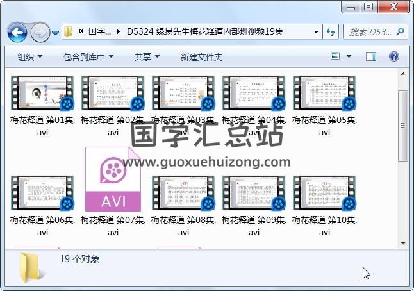
Task: Select the 梅花释道 第02集 video thumbnail
Action: (113, 93)
